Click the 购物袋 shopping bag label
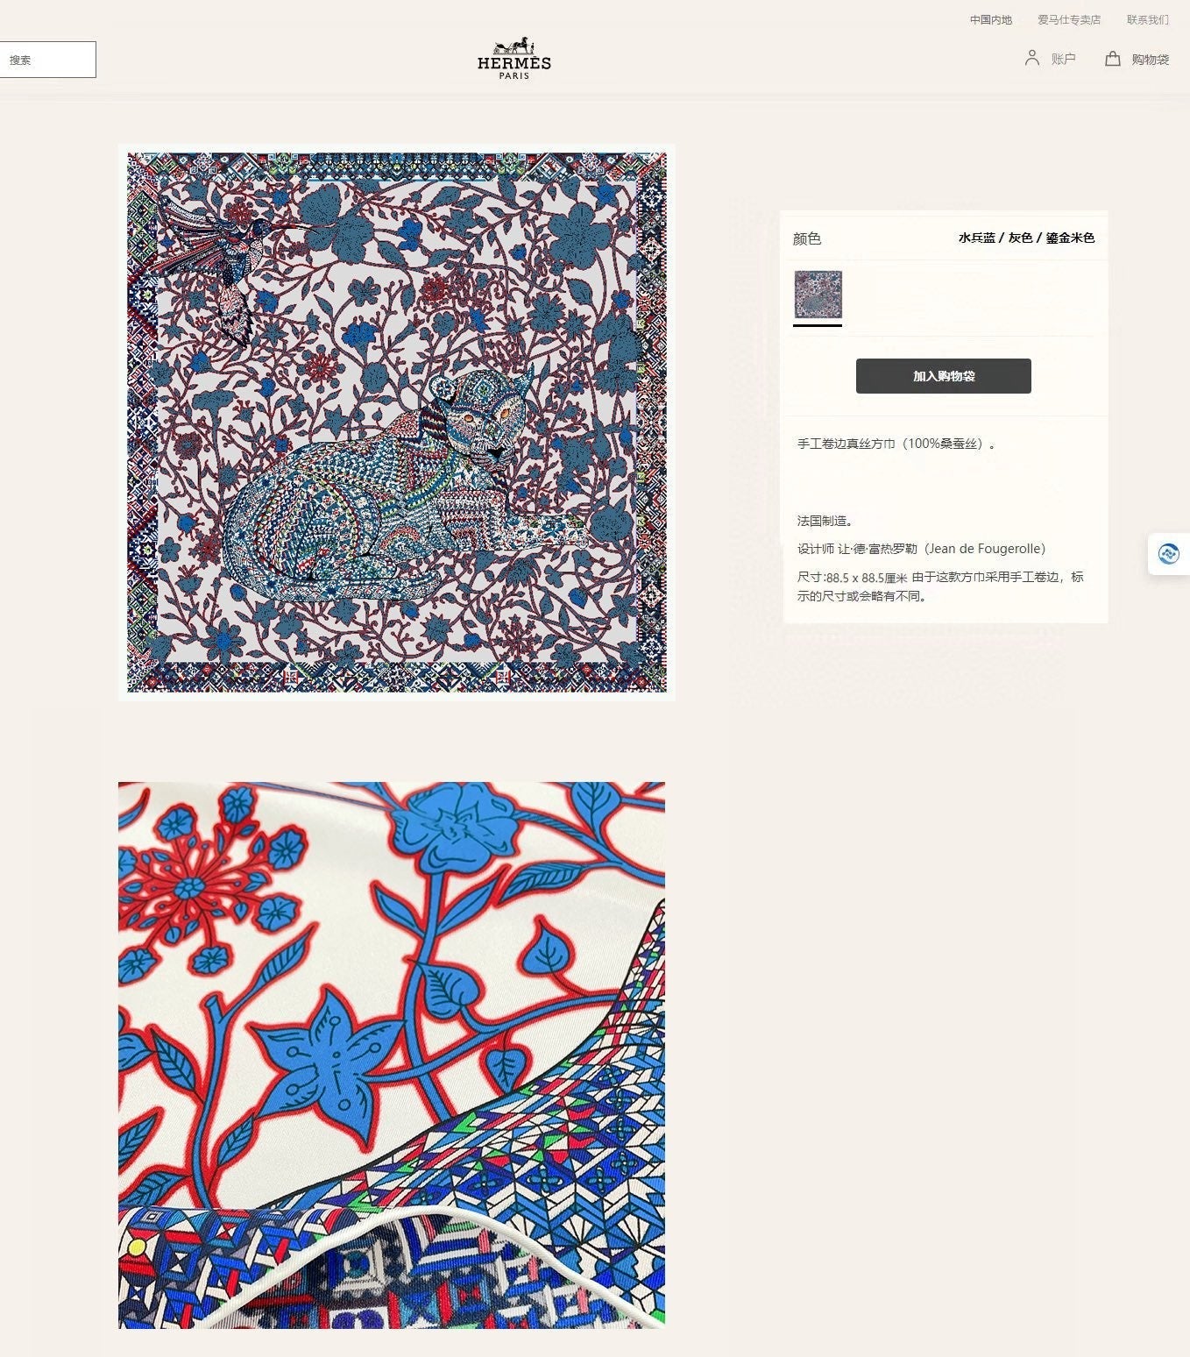1190x1357 pixels. [x=1151, y=60]
